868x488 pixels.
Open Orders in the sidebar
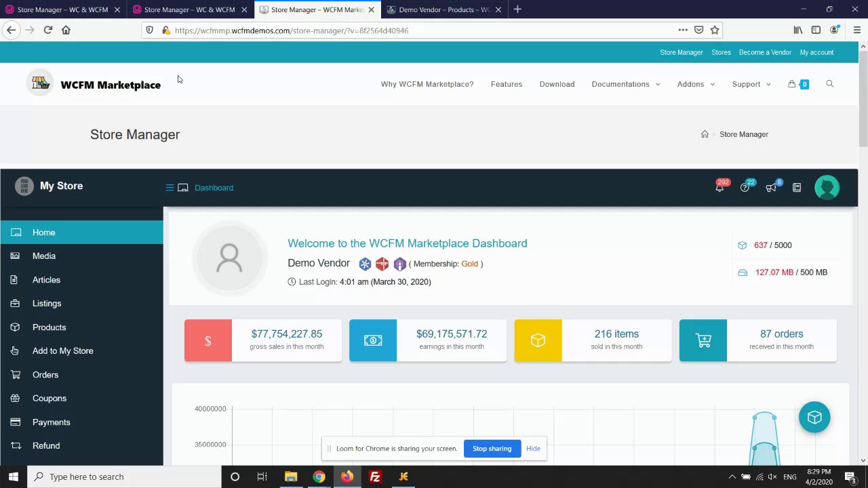[x=81, y=375]
